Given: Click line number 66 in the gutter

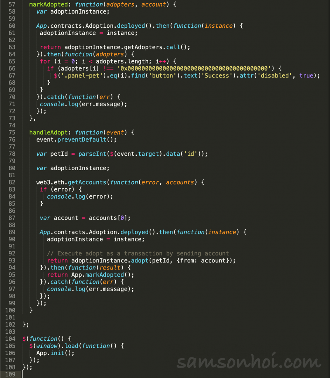Looking at the screenshot, I should 12,68.
